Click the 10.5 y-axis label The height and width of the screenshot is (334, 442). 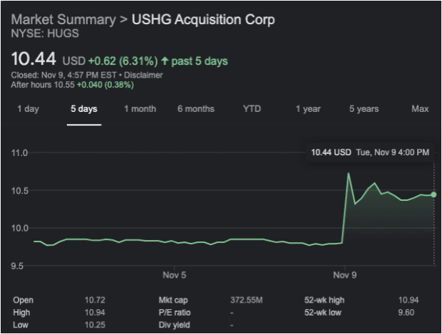tap(19, 191)
